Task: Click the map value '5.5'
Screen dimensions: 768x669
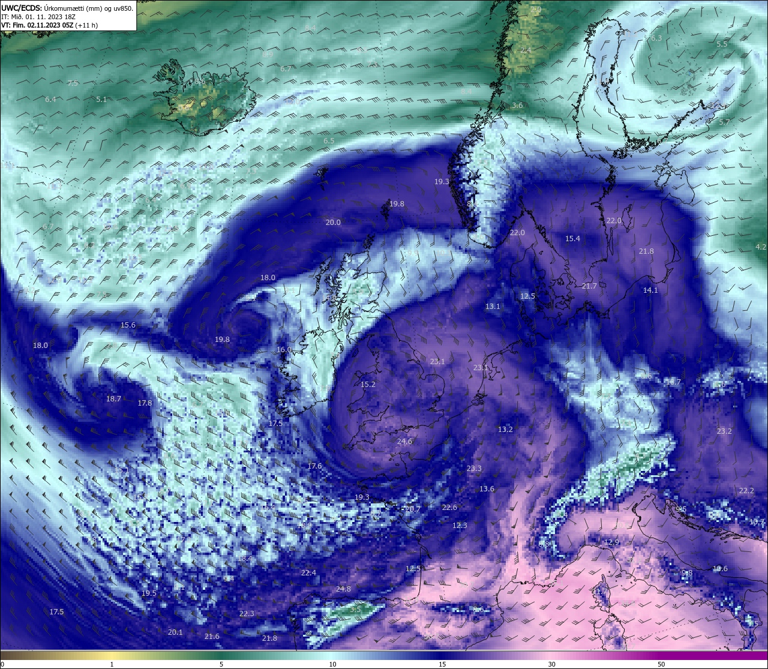Action: pos(722,44)
